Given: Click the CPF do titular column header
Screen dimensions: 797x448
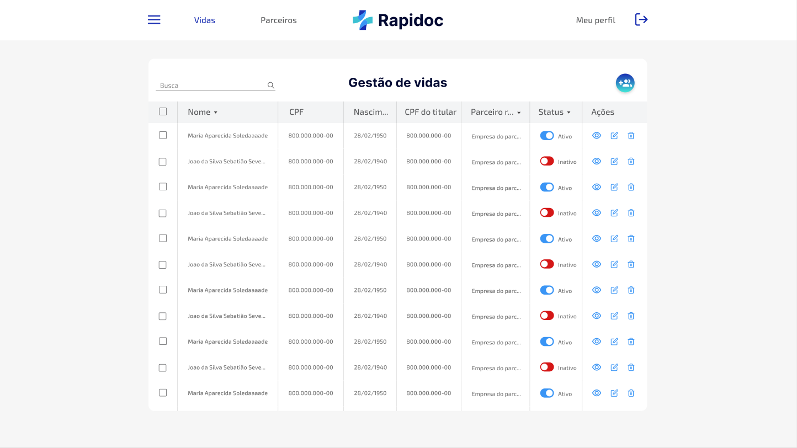Looking at the screenshot, I should click(431, 112).
